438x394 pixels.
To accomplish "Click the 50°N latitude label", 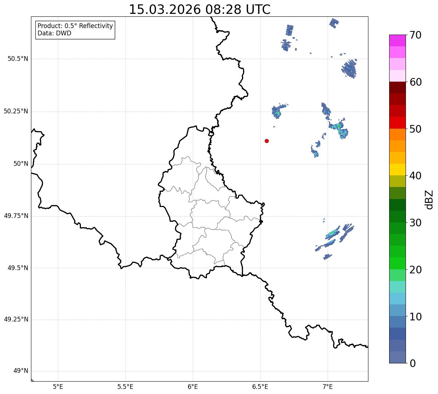I will [x=21, y=164].
